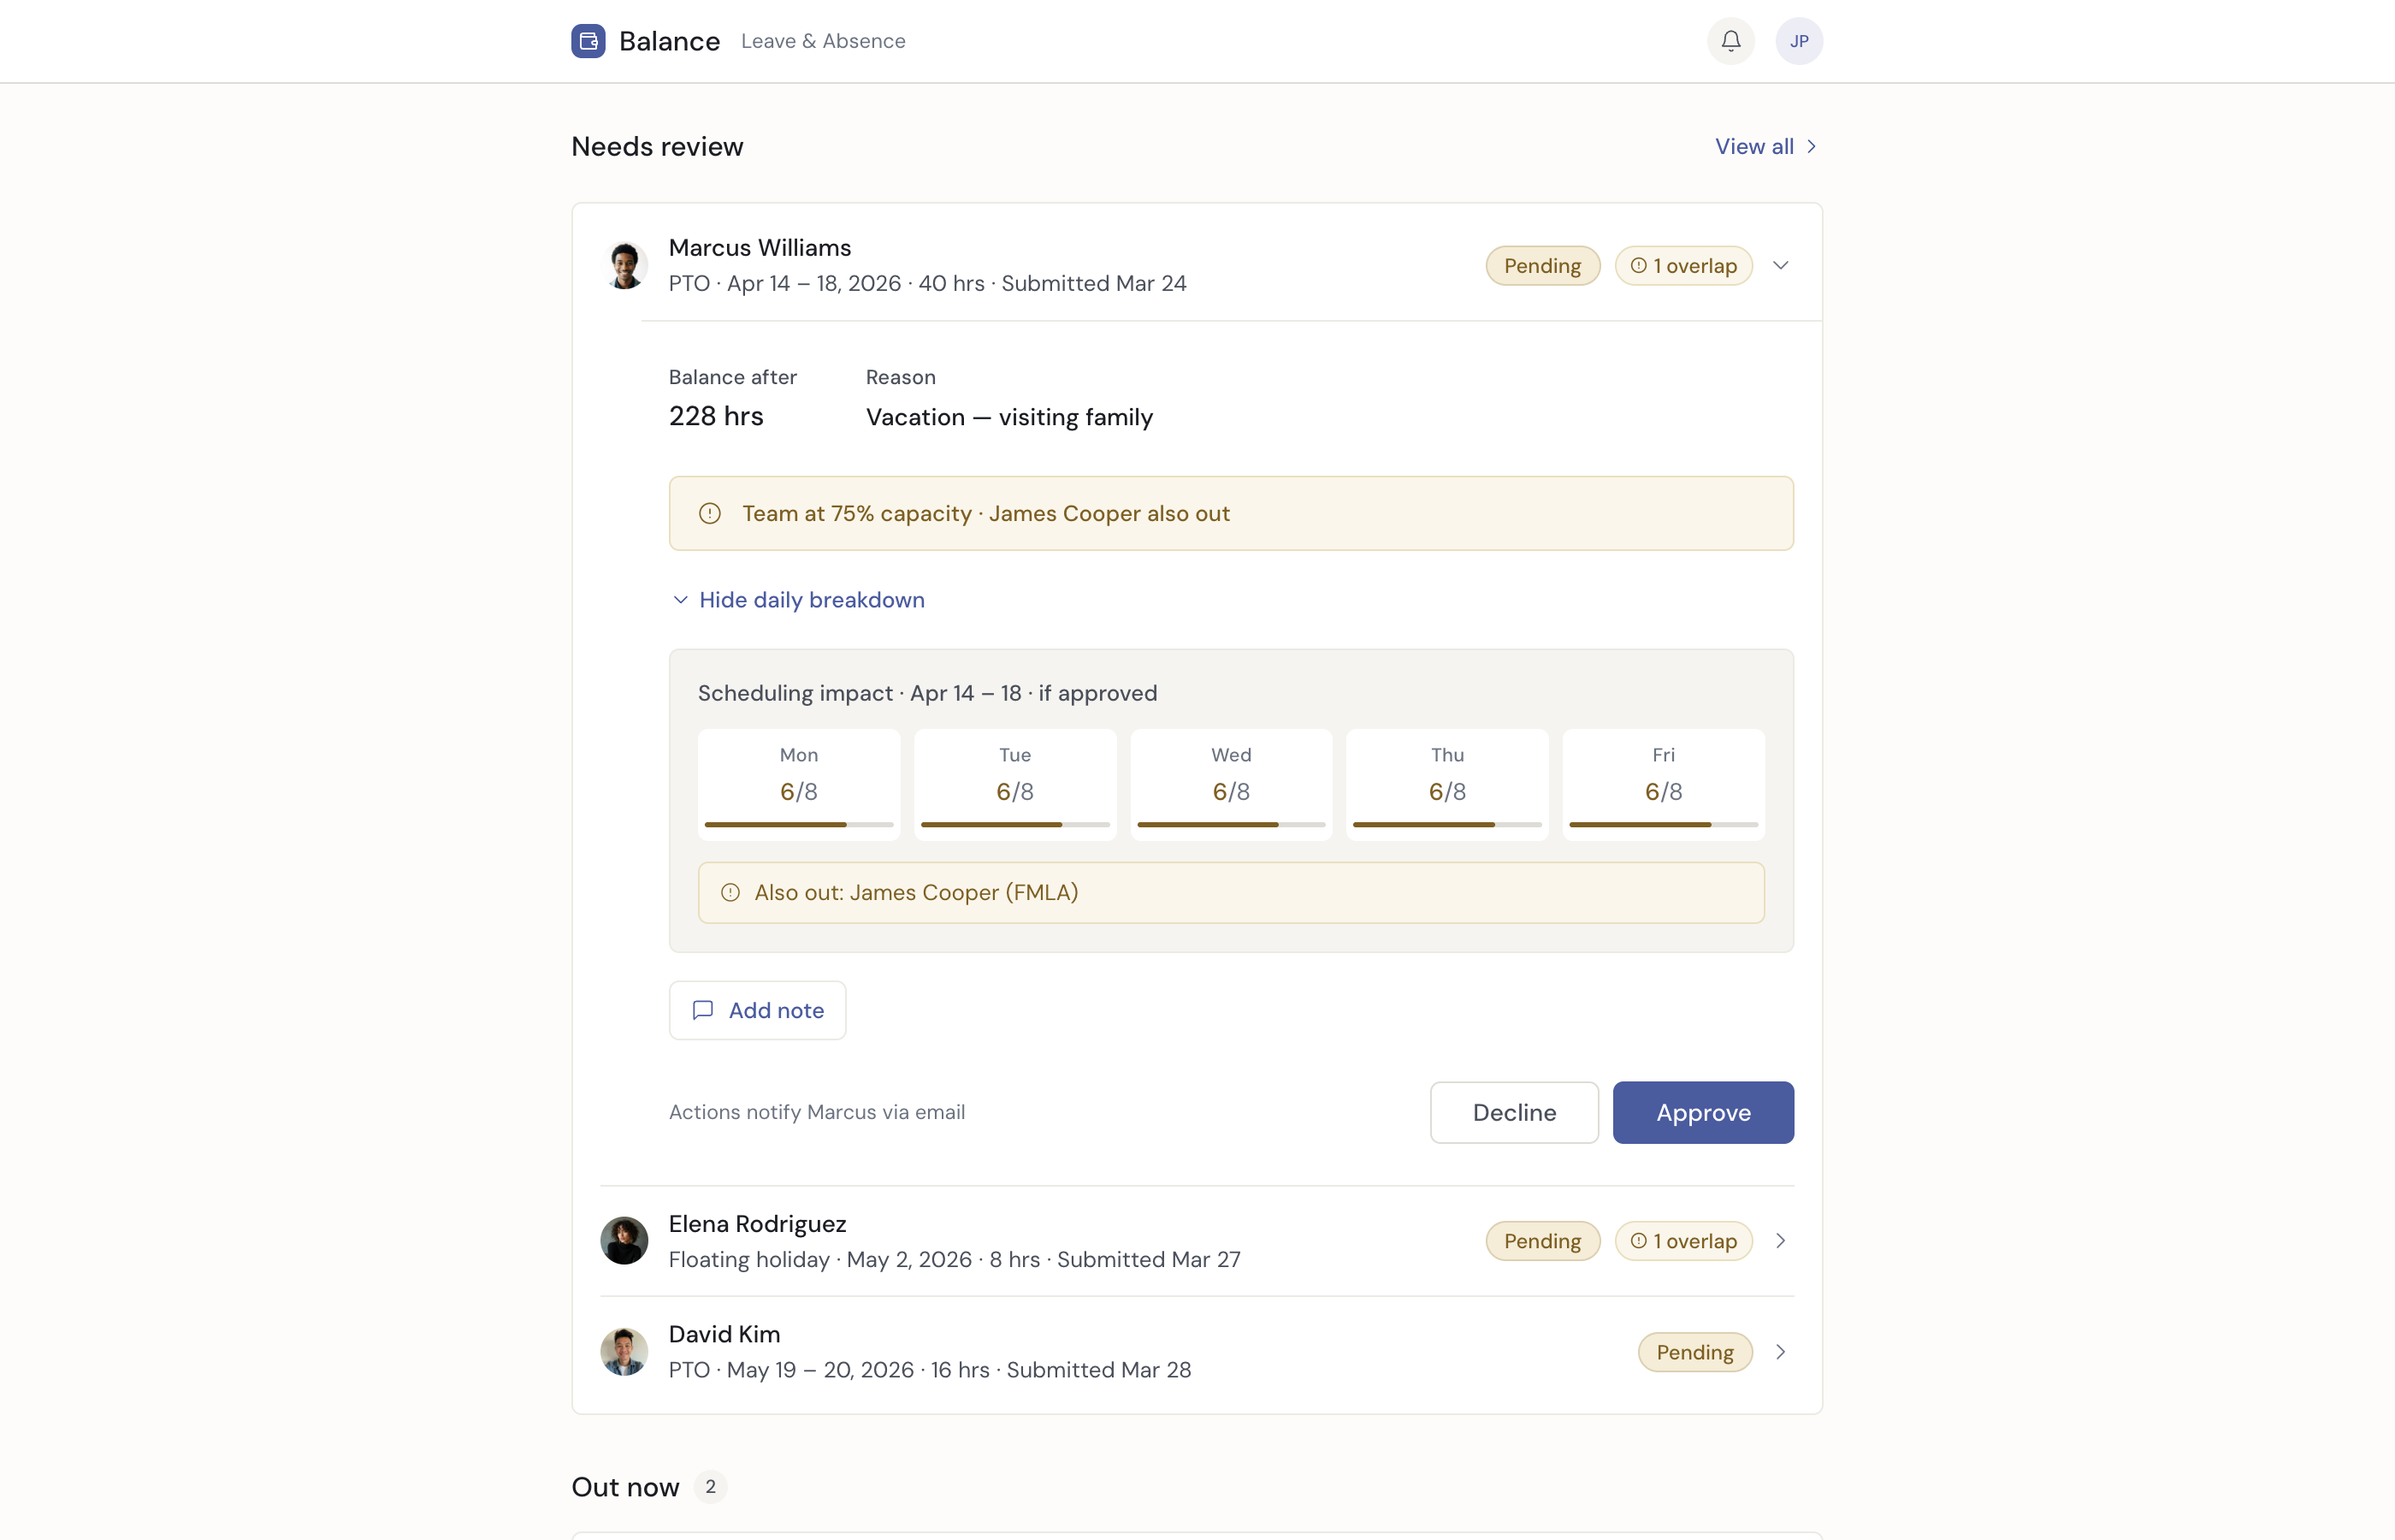Viewport: 2395px width, 1540px height.
Task: Click Marcus Williams's profile photo
Action: point(624,264)
